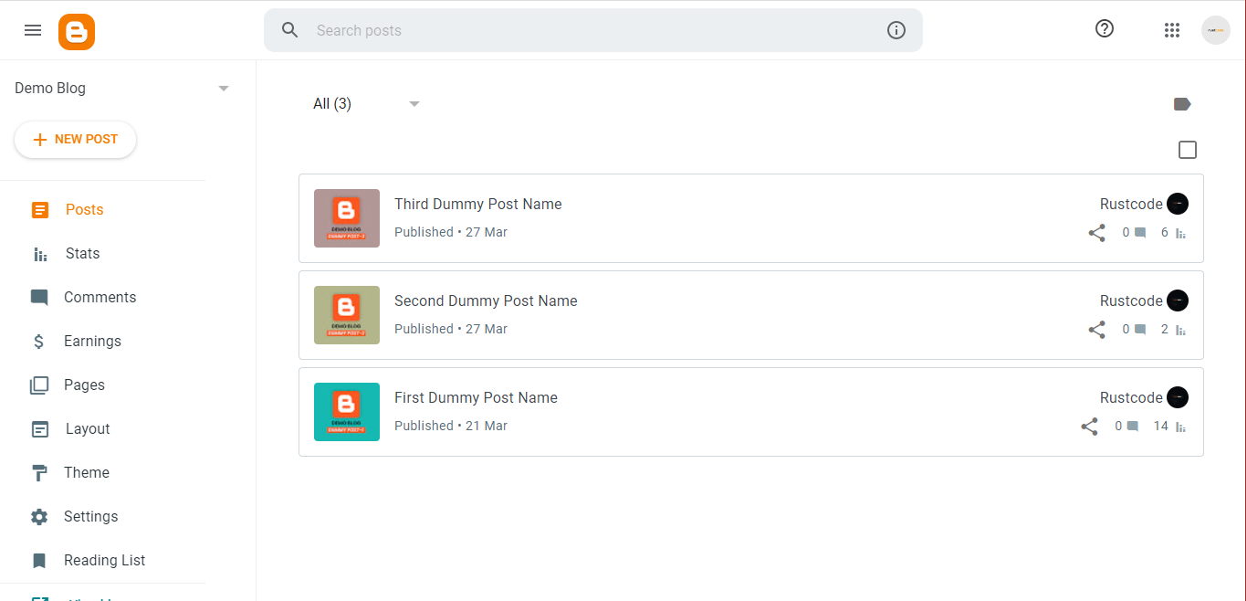Image resolution: width=1247 pixels, height=601 pixels.
Task: Click the Blogger logo
Action: 77,31
